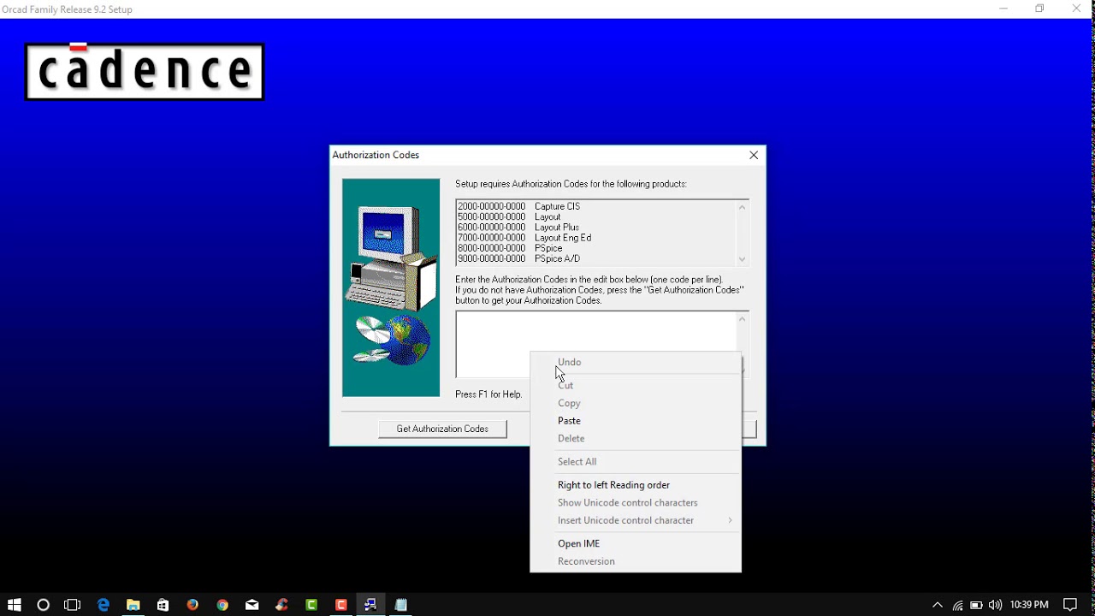
Task: Click Get Authorization Codes button
Action: point(442,429)
